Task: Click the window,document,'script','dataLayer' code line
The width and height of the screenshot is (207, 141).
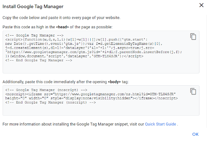Action: pos(74,56)
